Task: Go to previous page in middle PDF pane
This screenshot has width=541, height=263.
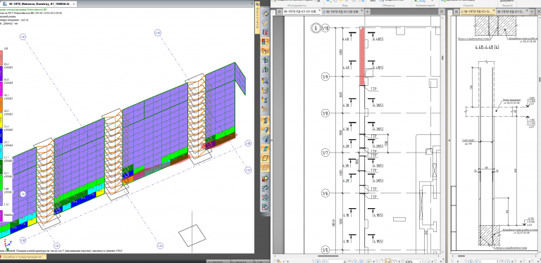Action: [323, 261]
